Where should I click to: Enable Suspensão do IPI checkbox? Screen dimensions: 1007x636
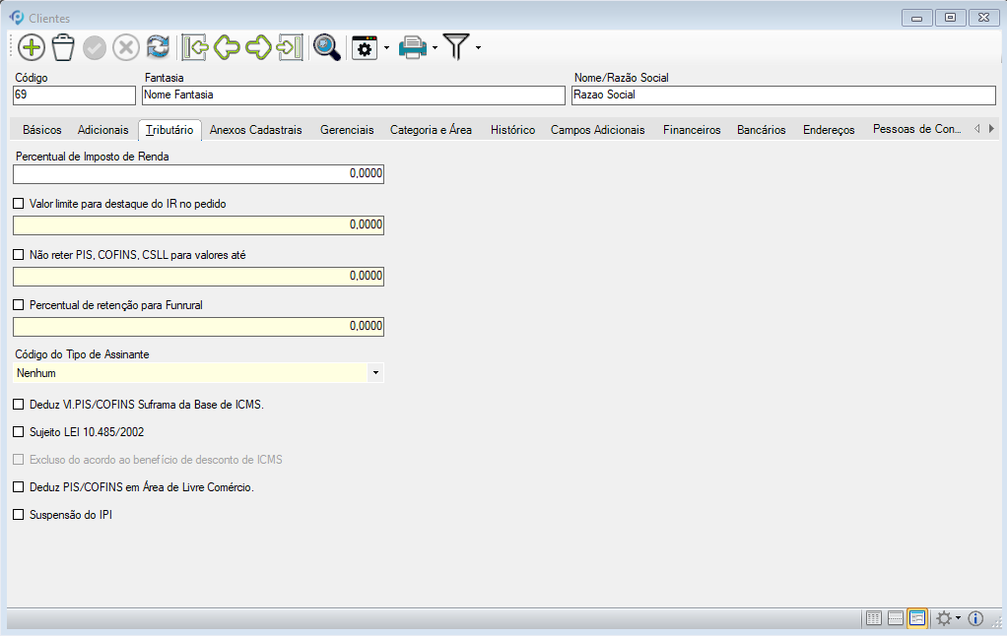click(18, 514)
